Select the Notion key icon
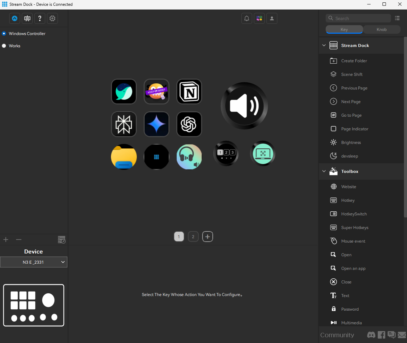 click(x=189, y=92)
